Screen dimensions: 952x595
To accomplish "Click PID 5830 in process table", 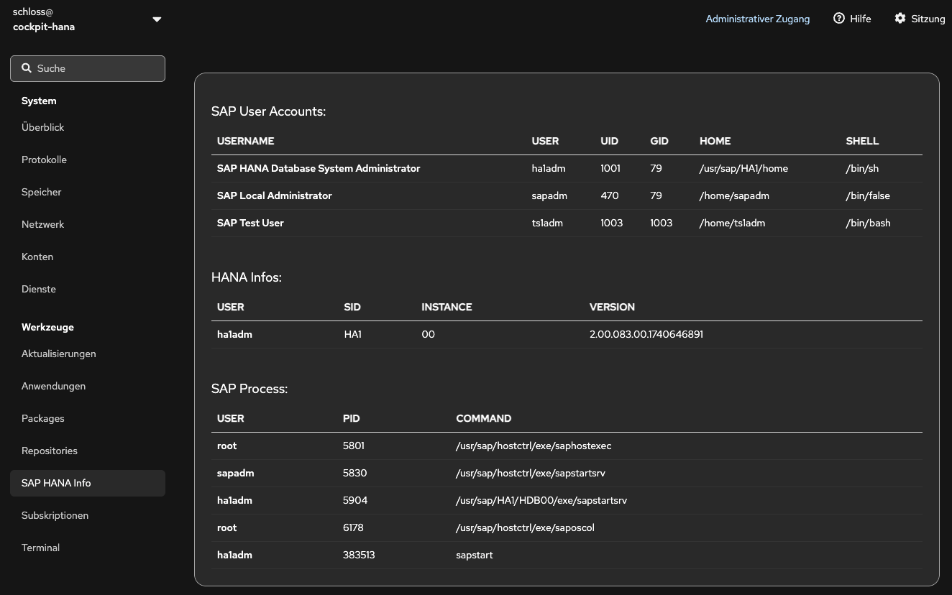I will point(354,473).
